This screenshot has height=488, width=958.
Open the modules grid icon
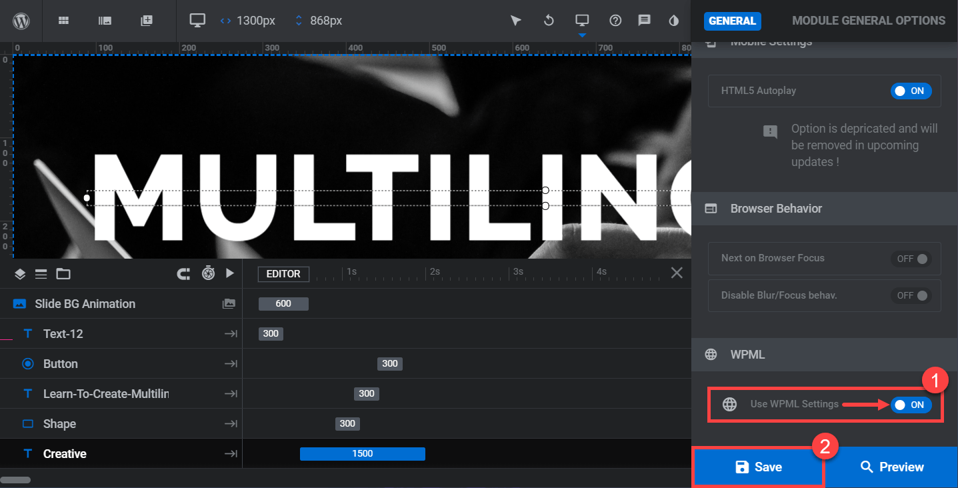click(63, 21)
